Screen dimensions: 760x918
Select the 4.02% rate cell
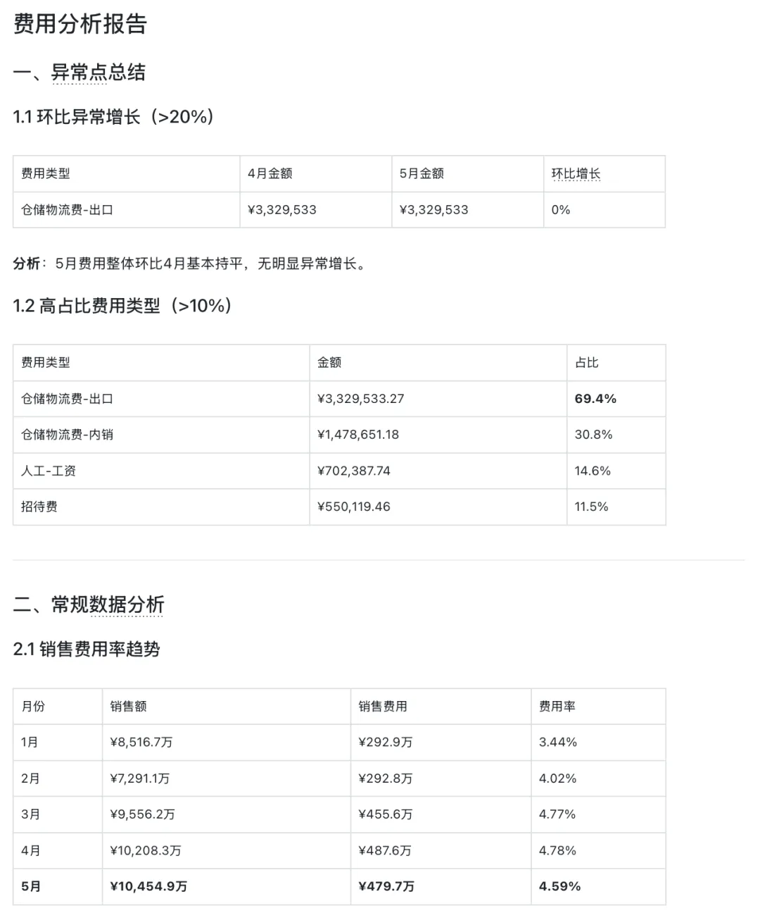[x=558, y=779]
